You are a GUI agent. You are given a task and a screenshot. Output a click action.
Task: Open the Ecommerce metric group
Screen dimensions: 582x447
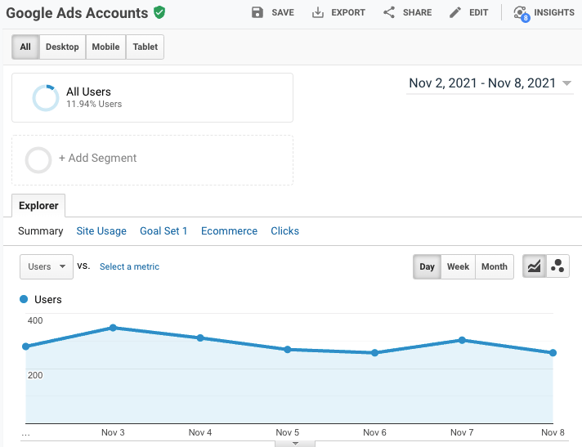(x=229, y=230)
